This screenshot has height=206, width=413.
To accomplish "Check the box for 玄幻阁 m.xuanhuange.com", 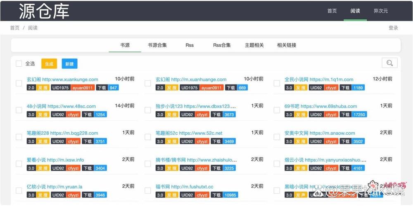I will (x=148, y=83).
